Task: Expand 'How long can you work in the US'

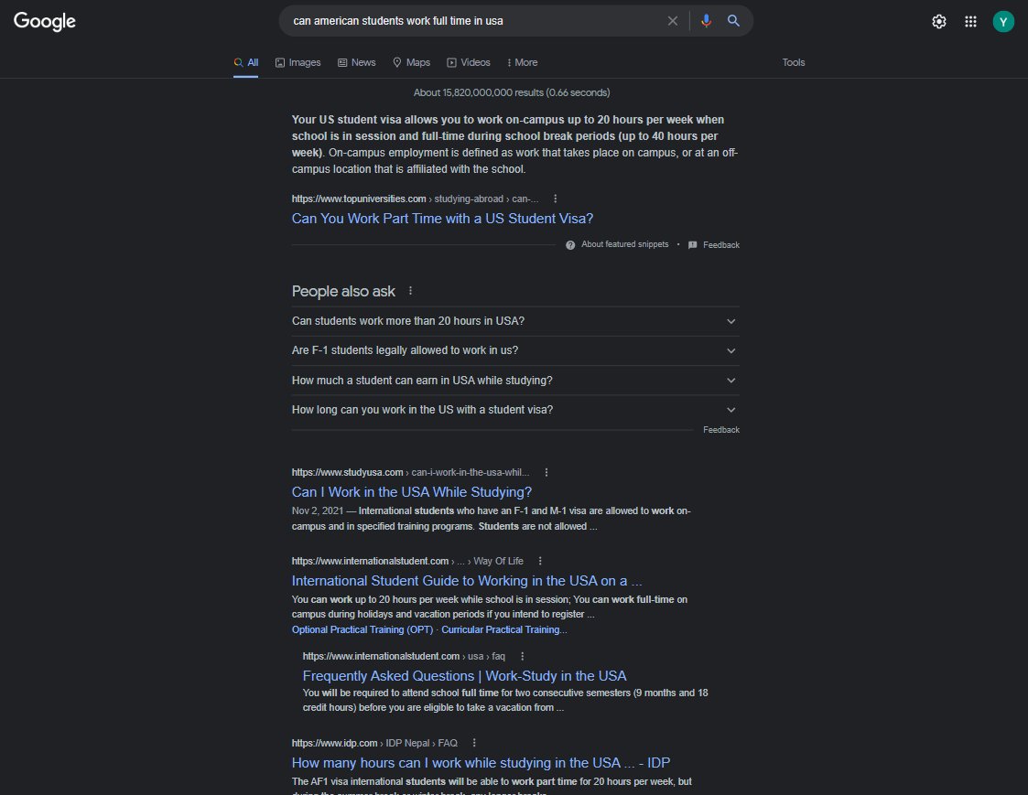Action: pyautogui.click(x=515, y=410)
